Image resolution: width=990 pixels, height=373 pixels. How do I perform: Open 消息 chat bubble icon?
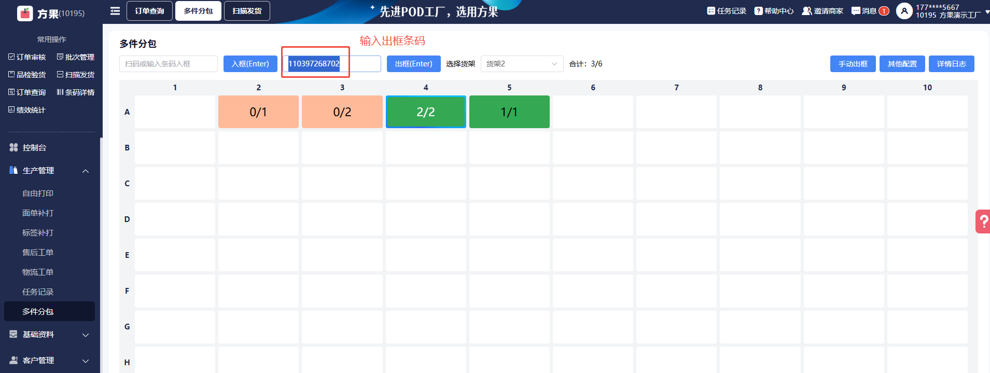(x=856, y=11)
